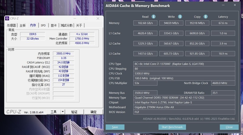
Task: Click the L1 Cache Write value 3354.5 GB/s
Action: point(171,33)
